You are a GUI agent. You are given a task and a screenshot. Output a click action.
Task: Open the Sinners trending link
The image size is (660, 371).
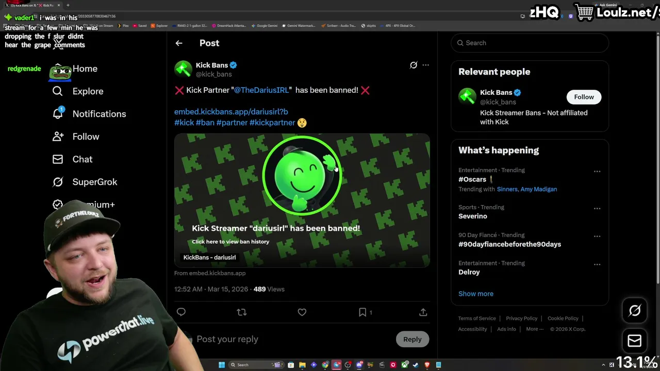pos(507,189)
